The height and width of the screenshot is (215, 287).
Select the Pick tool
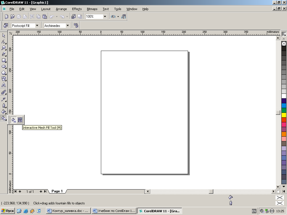4,36
